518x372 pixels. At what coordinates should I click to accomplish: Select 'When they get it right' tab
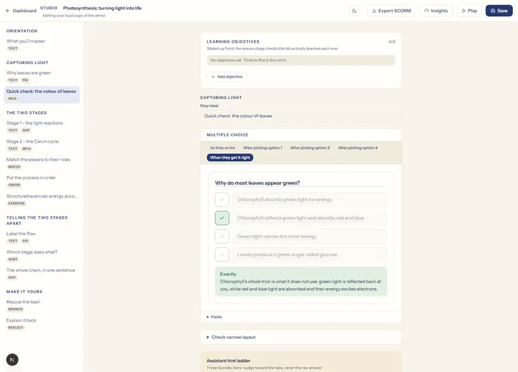pos(230,157)
